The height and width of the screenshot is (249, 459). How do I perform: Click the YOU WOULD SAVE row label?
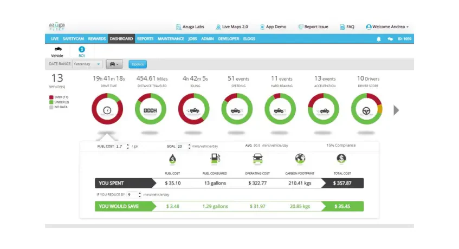pyautogui.click(x=119, y=206)
